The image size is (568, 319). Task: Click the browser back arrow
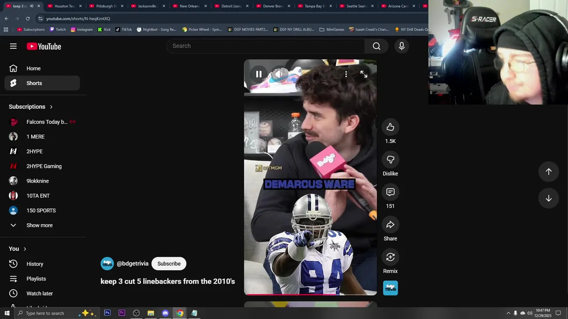[6, 19]
